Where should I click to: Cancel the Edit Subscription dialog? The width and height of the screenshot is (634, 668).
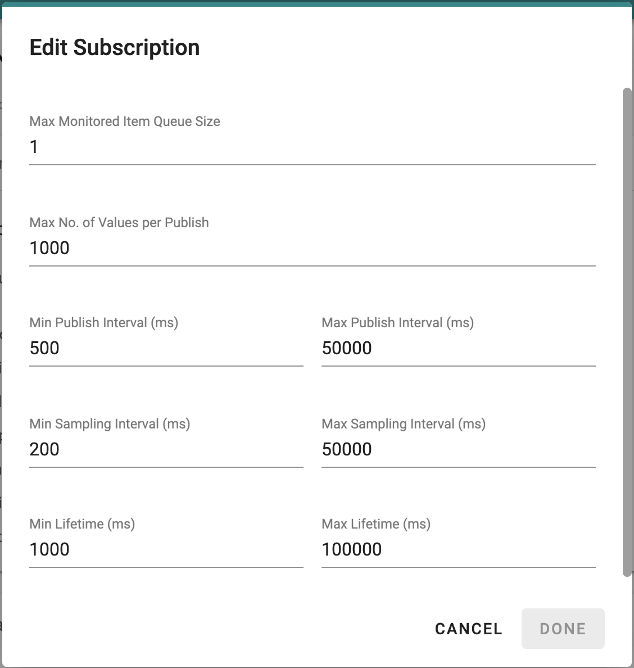tap(468, 629)
